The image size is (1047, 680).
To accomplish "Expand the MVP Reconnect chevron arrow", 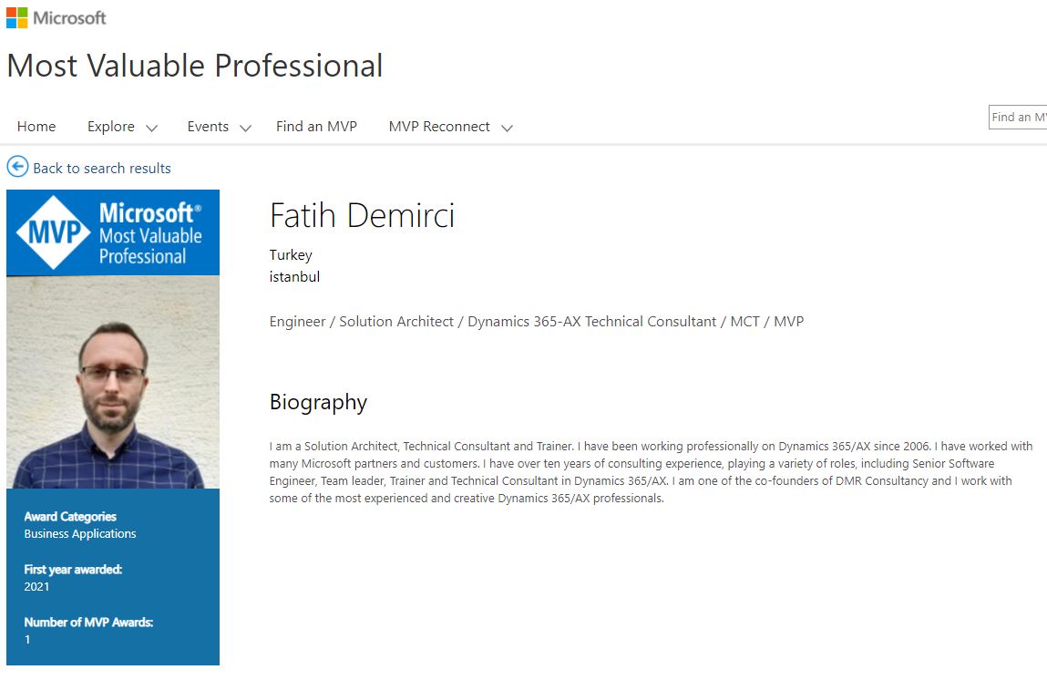I will click(x=507, y=128).
